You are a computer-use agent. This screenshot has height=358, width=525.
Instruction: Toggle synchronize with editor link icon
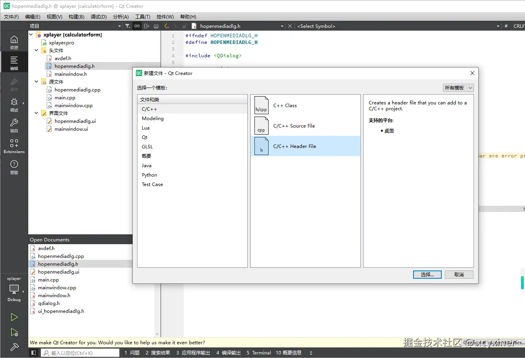[x=137, y=26]
